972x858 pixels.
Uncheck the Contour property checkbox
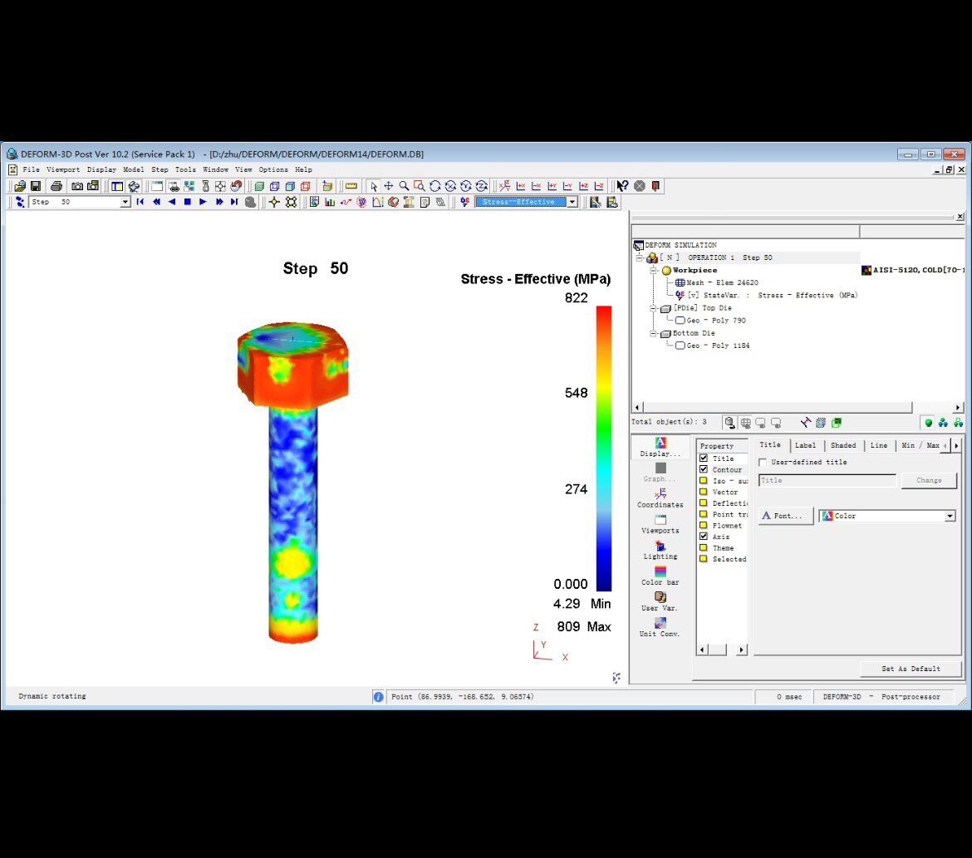pyautogui.click(x=704, y=469)
